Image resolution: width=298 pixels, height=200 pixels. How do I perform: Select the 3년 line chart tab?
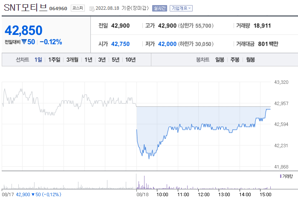point(102,60)
